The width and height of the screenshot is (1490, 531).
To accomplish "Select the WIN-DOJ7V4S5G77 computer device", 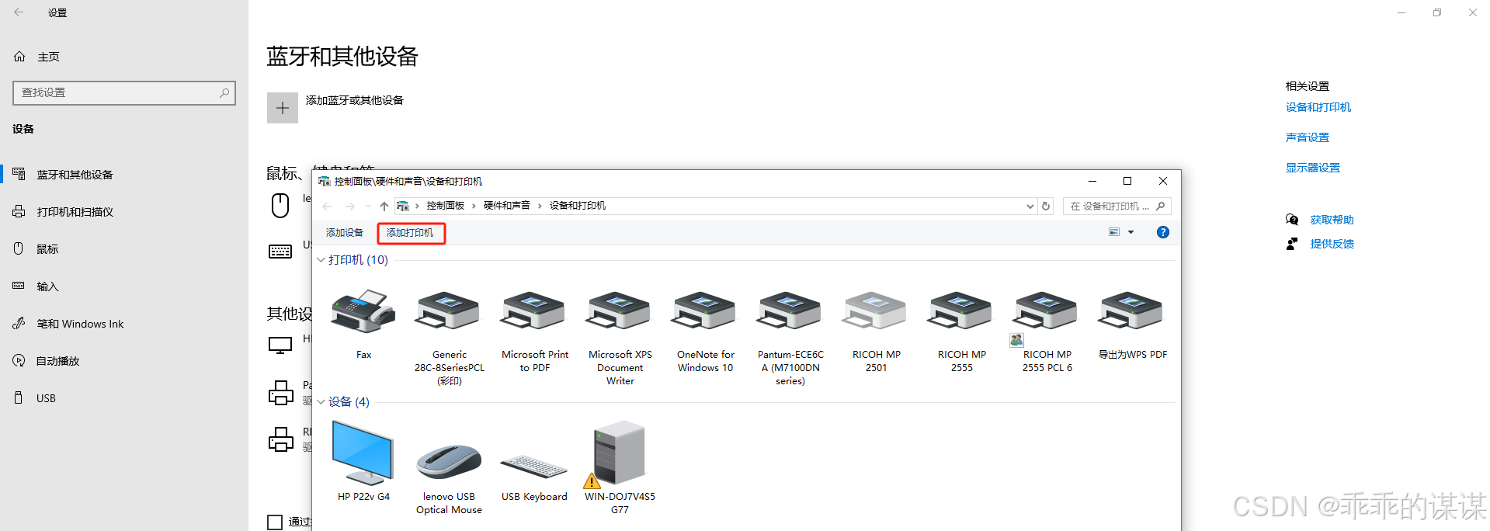I will click(x=619, y=454).
